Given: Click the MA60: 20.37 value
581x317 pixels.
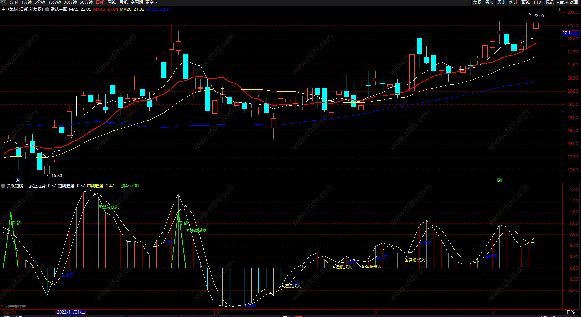Looking at the screenshot, I should (x=159, y=9).
